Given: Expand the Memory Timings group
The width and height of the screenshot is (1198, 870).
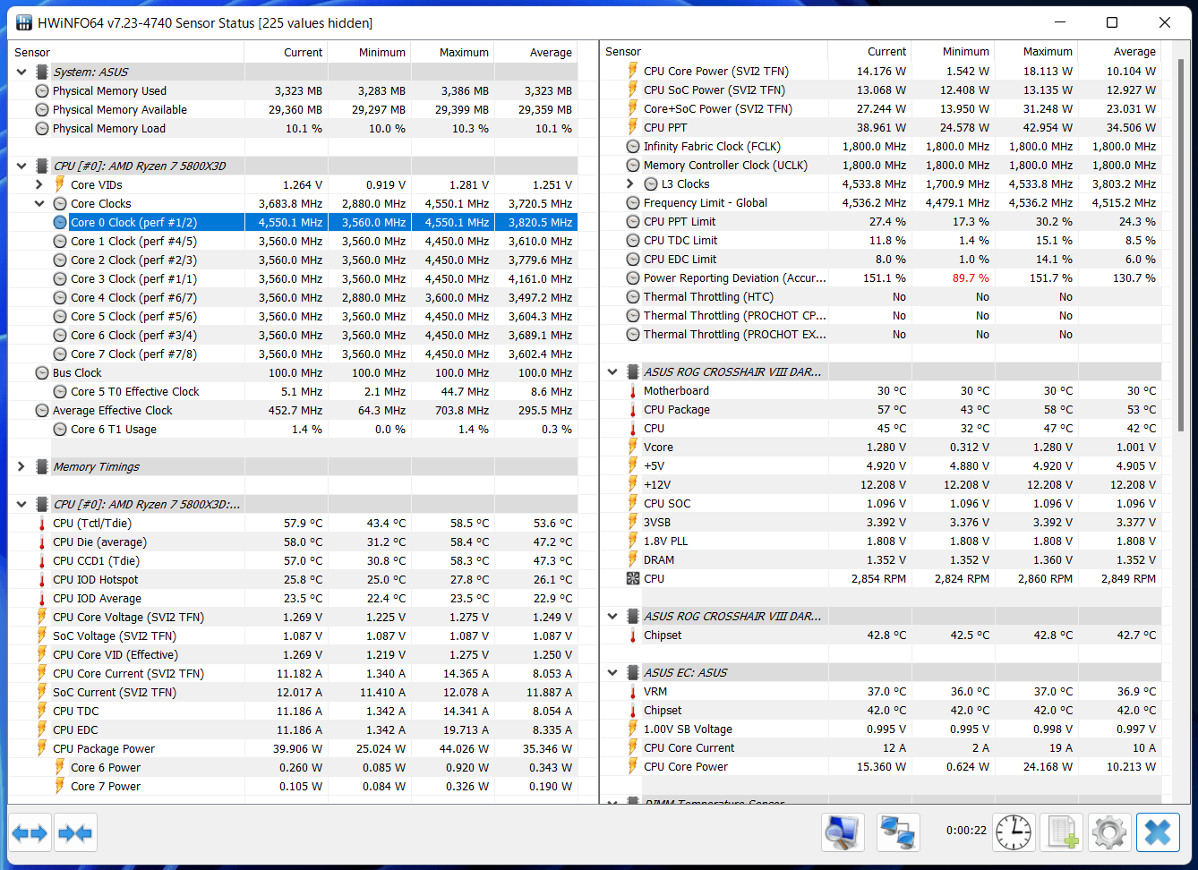Looking at the screenshot, I should (x=21, y=466).
